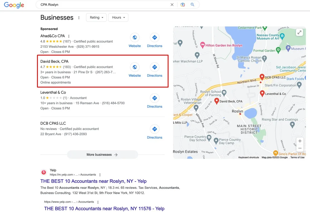
Task: Get directions to Ahad&Co CPA
Action: [x=155, y=38]
